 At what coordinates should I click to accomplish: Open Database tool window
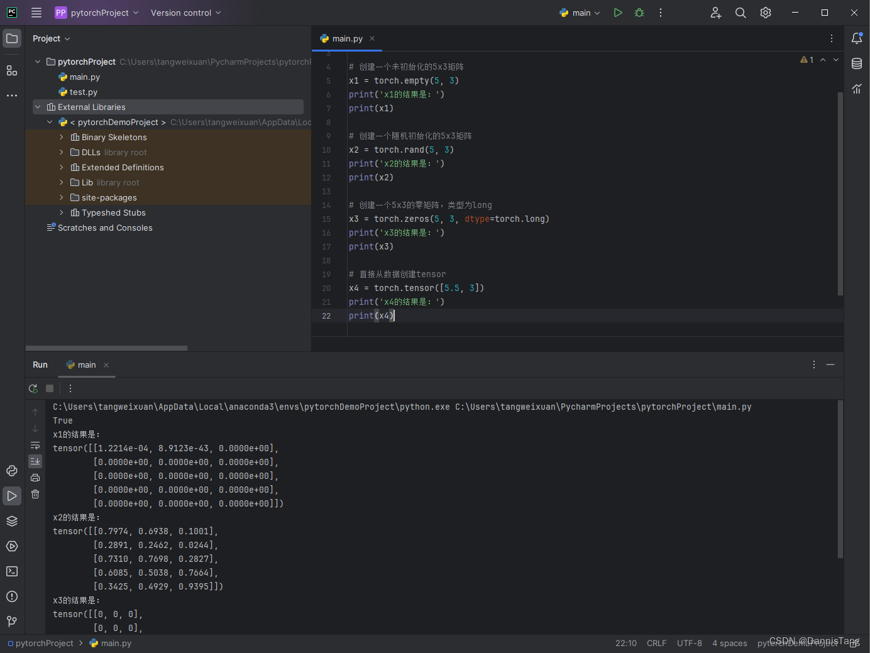[857, 63]
